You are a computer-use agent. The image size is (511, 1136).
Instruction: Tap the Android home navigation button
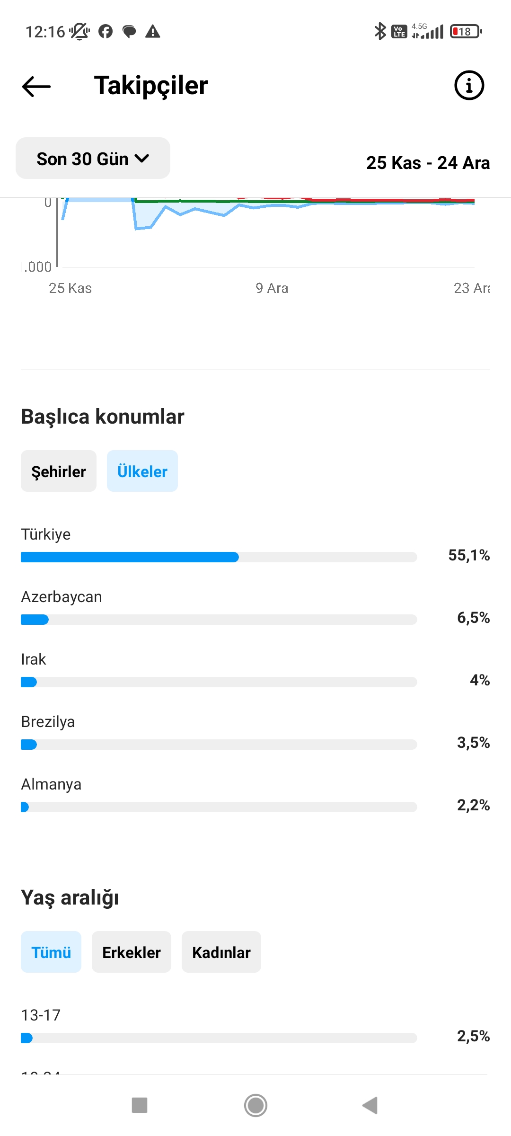coord(255,1105)
